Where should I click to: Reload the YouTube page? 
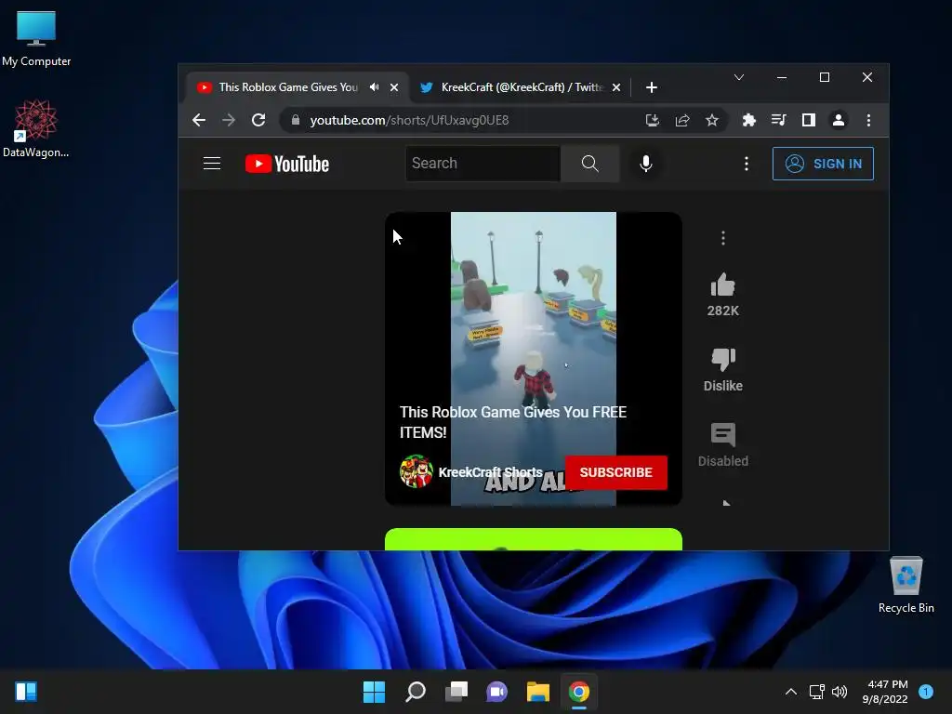(258, 120)
